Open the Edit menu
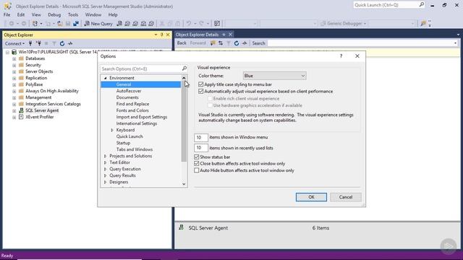Screen dimensions: 463x260 21,14
